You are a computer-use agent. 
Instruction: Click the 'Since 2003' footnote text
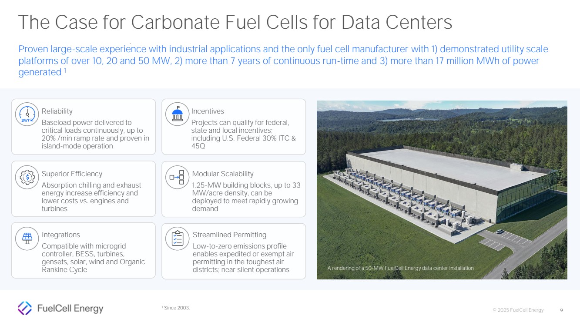click(x=176, y=308)
